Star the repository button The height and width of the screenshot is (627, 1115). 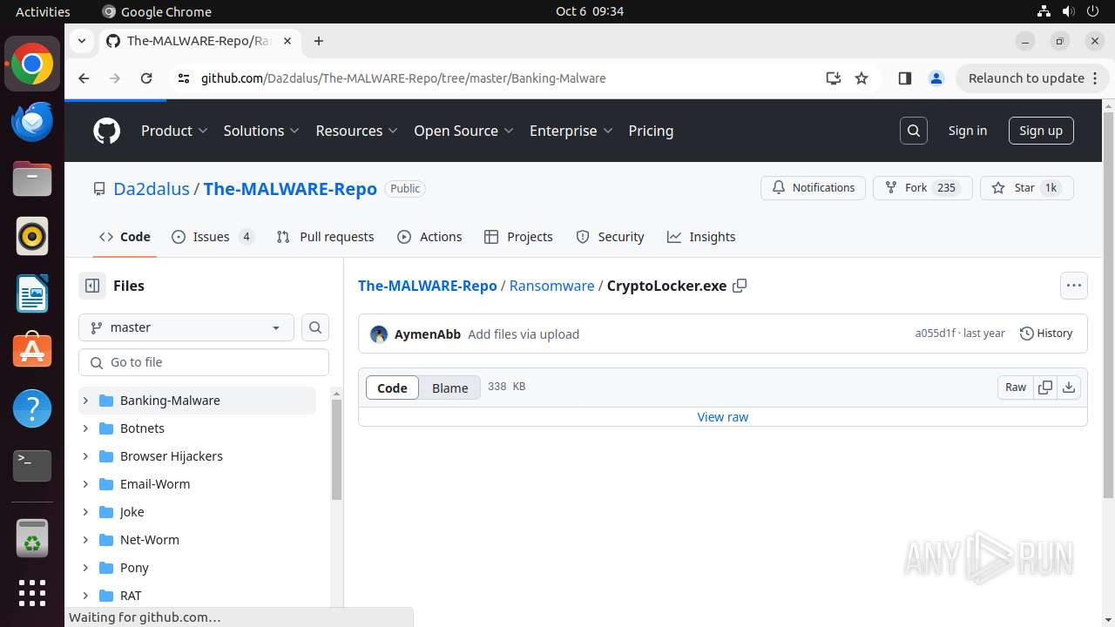1027,188
